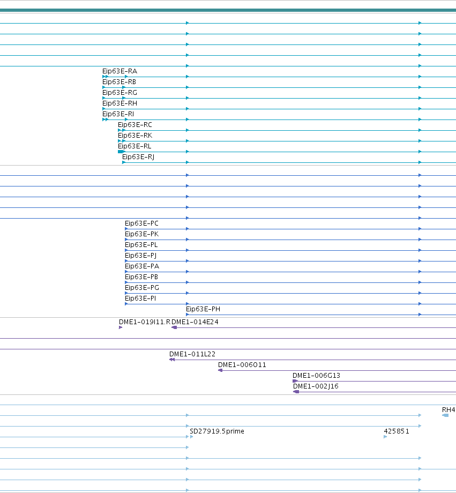Click the 425851 feature label

pyautogui.click(x=397, y=431)
